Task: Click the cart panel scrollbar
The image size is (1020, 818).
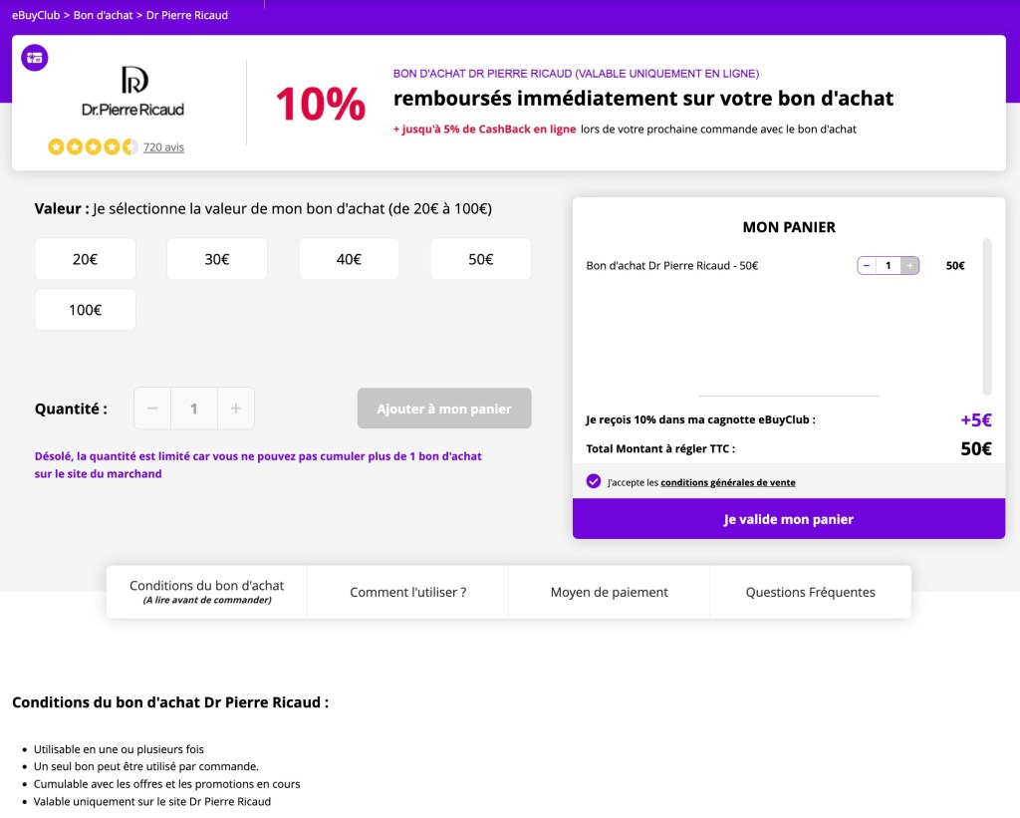Action: click(x=987, y=316)
